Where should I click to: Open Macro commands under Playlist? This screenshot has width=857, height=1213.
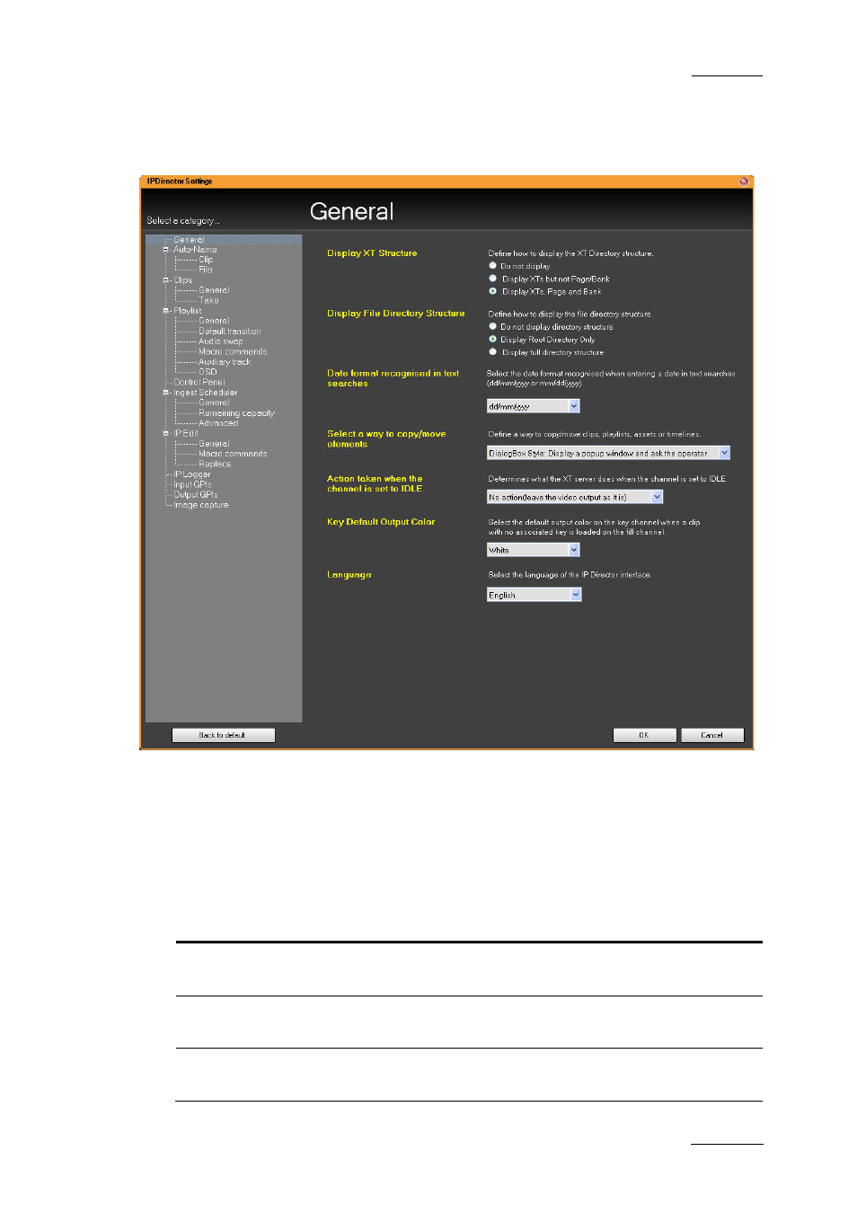click(233, 351)
